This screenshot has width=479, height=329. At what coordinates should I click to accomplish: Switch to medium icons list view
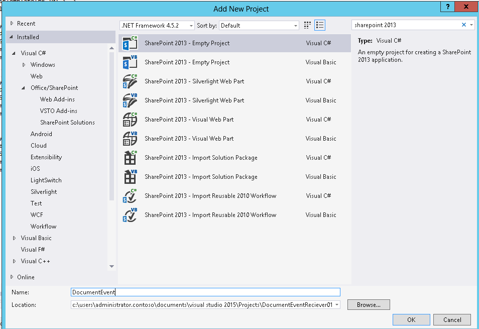tap(320, 25)
